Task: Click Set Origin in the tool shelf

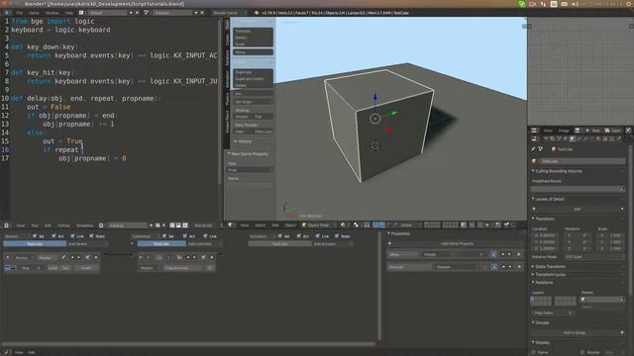Action: click(253, 102)
